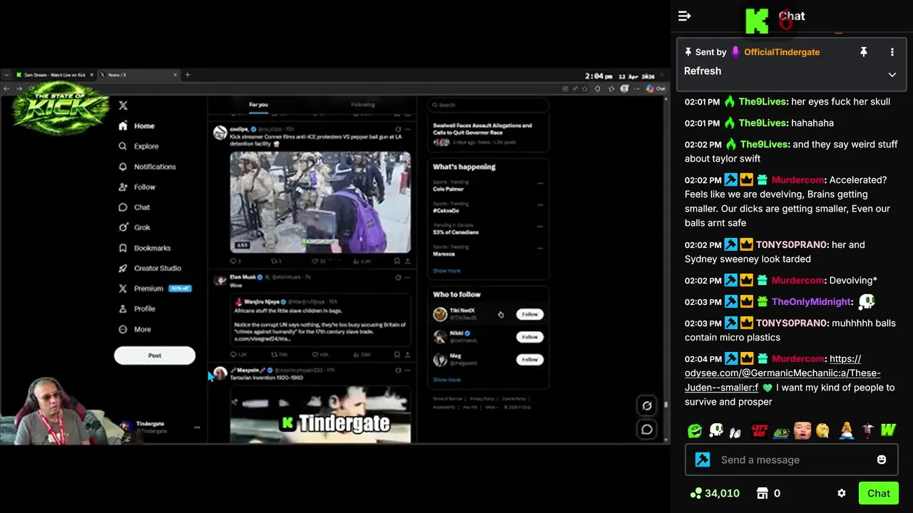
Task: Open the odysee.com link in Murdercom's message
Action: click(782, 373)
